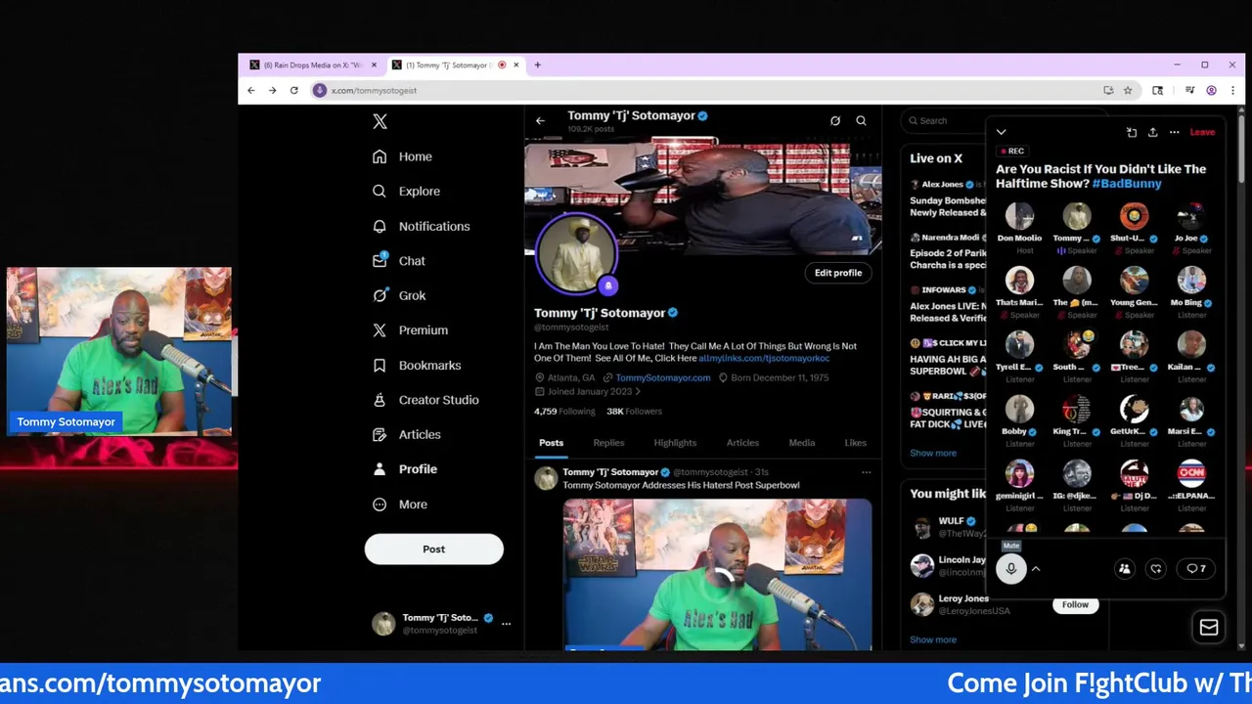The height and width of the screenshot is (704, 1252).
Task: Show more under You might like
Action: pyautogui.click(x=933, y=639)
